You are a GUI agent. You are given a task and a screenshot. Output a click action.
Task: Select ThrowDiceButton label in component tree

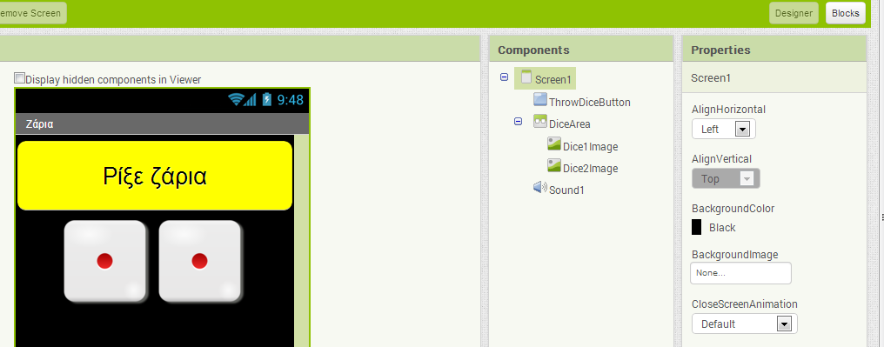pos(590,103)
